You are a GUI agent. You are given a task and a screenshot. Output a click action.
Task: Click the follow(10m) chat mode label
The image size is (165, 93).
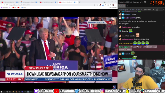click(x=147, y=10)
